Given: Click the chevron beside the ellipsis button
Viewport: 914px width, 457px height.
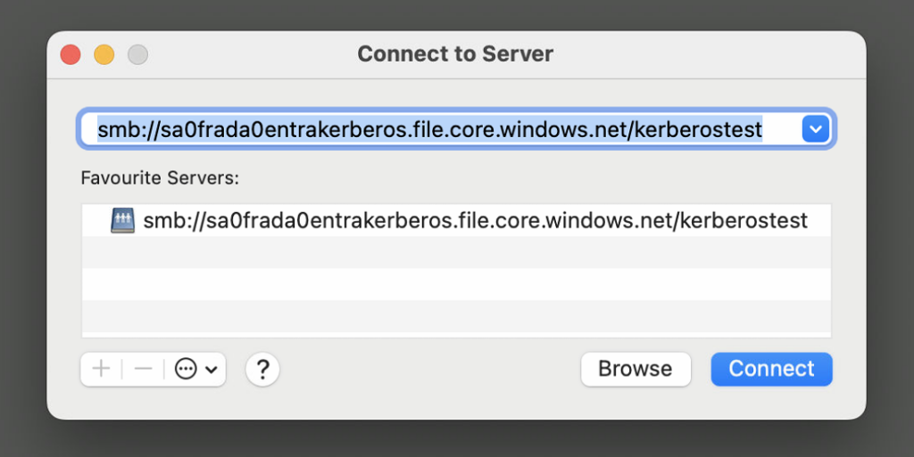Looking at the screenshot, I should pyautogui.click(x=212, y=370).
